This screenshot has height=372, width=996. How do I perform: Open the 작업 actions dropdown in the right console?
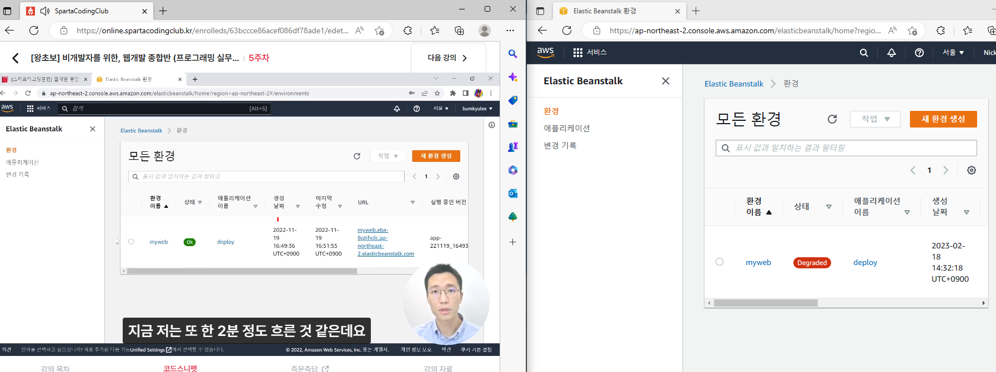(875, 119)
